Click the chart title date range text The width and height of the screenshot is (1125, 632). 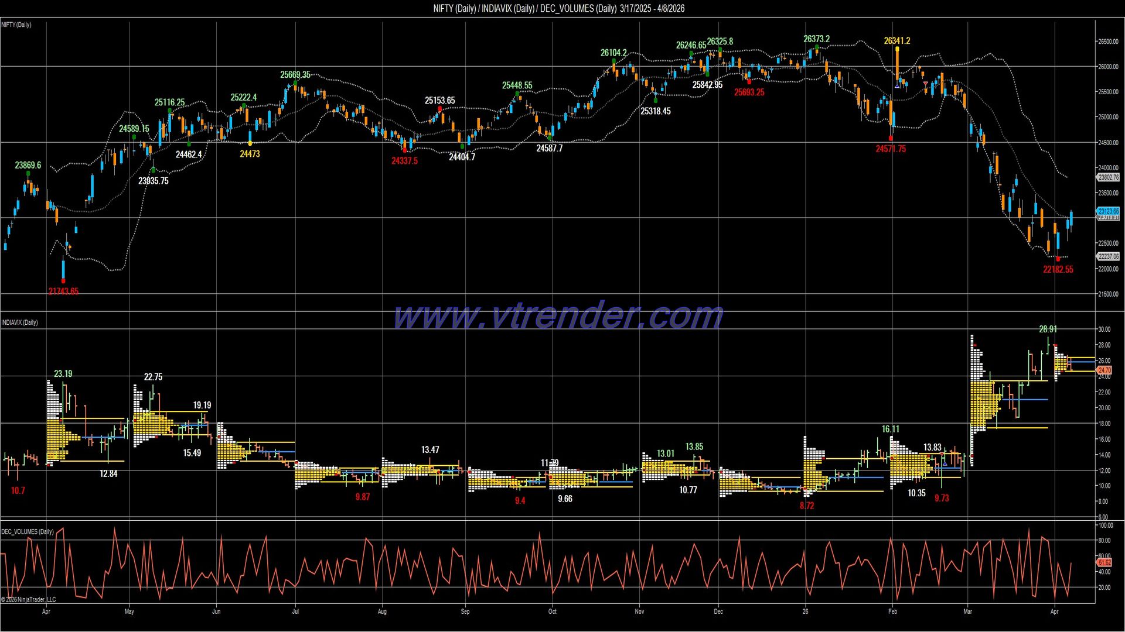[652, 8]
